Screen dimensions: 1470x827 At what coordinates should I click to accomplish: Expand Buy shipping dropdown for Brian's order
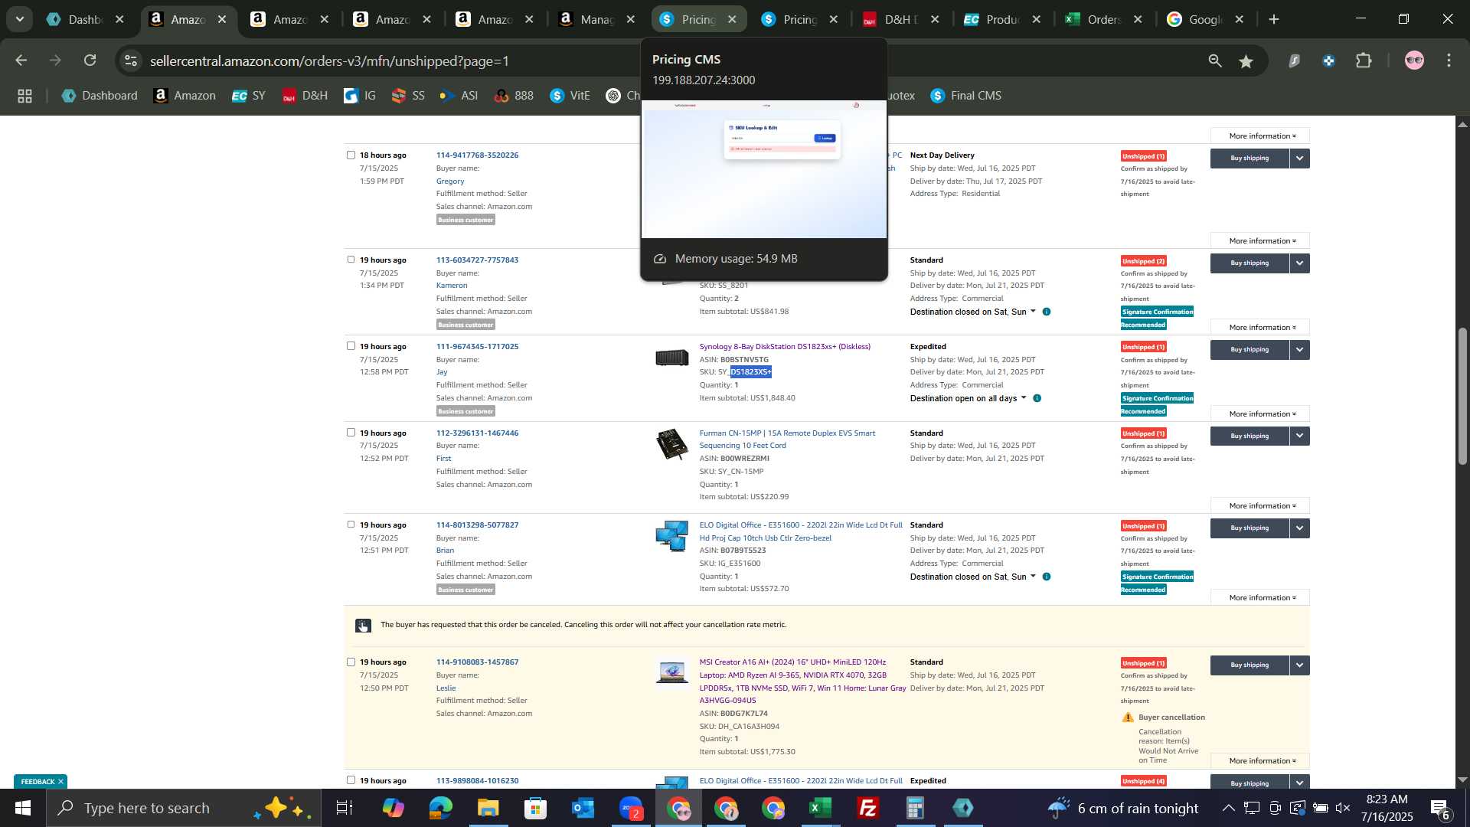(1299, 528)
